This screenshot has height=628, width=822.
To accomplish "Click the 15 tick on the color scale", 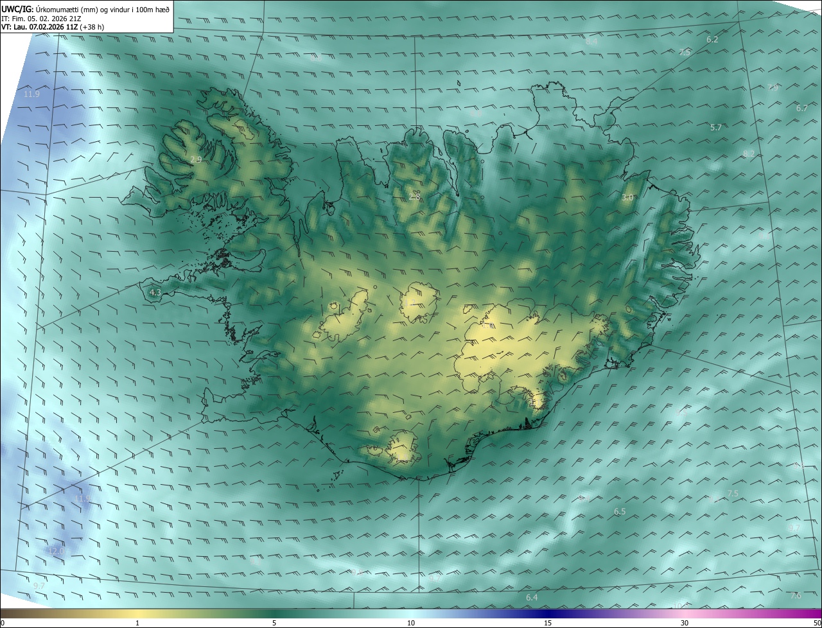I will pos(548,623).
